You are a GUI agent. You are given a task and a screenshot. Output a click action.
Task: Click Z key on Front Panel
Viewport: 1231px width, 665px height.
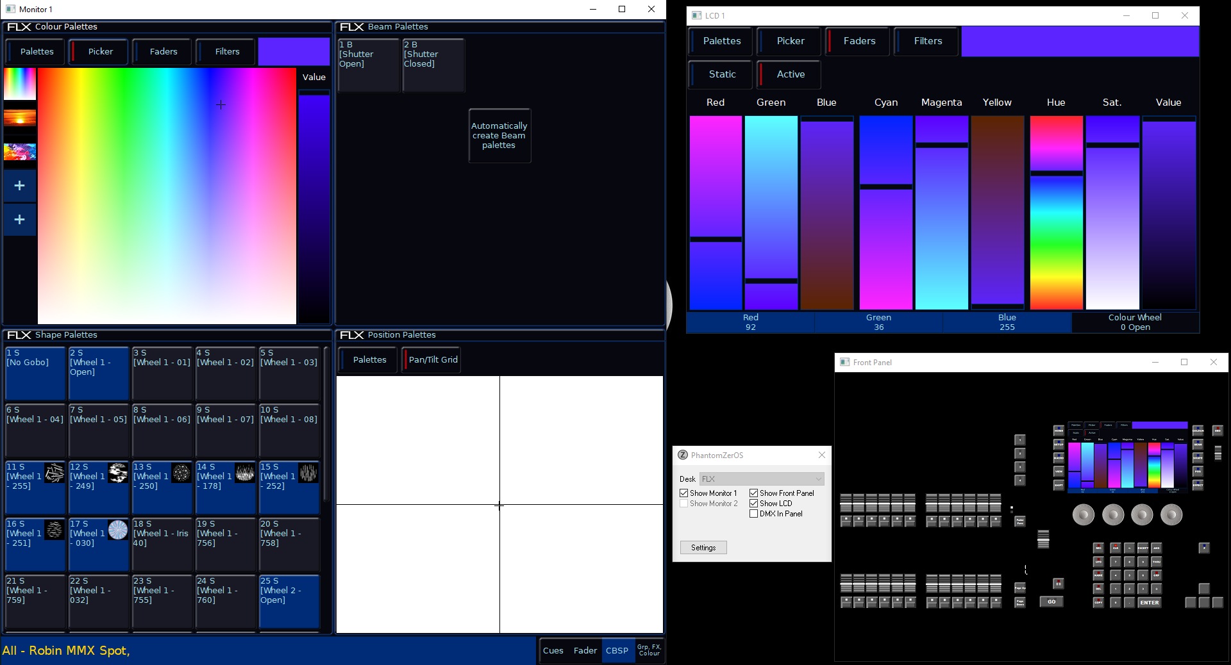pyautogui.click(x=1204, y=548)
